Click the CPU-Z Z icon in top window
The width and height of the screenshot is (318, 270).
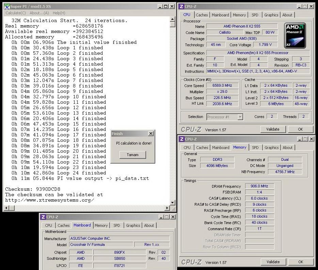181,6
